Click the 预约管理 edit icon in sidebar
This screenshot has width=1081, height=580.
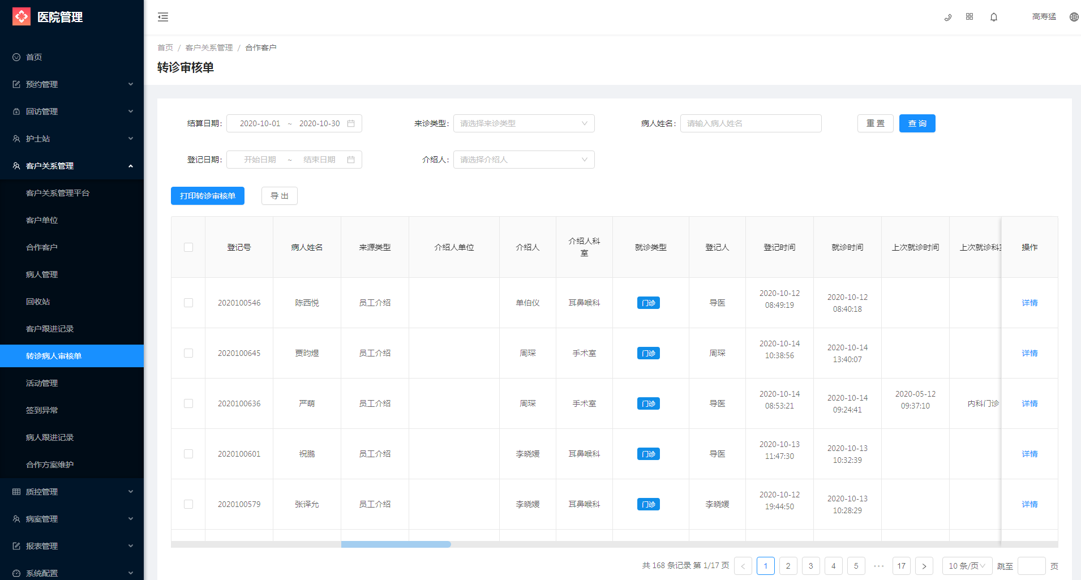tap(16, 84)
